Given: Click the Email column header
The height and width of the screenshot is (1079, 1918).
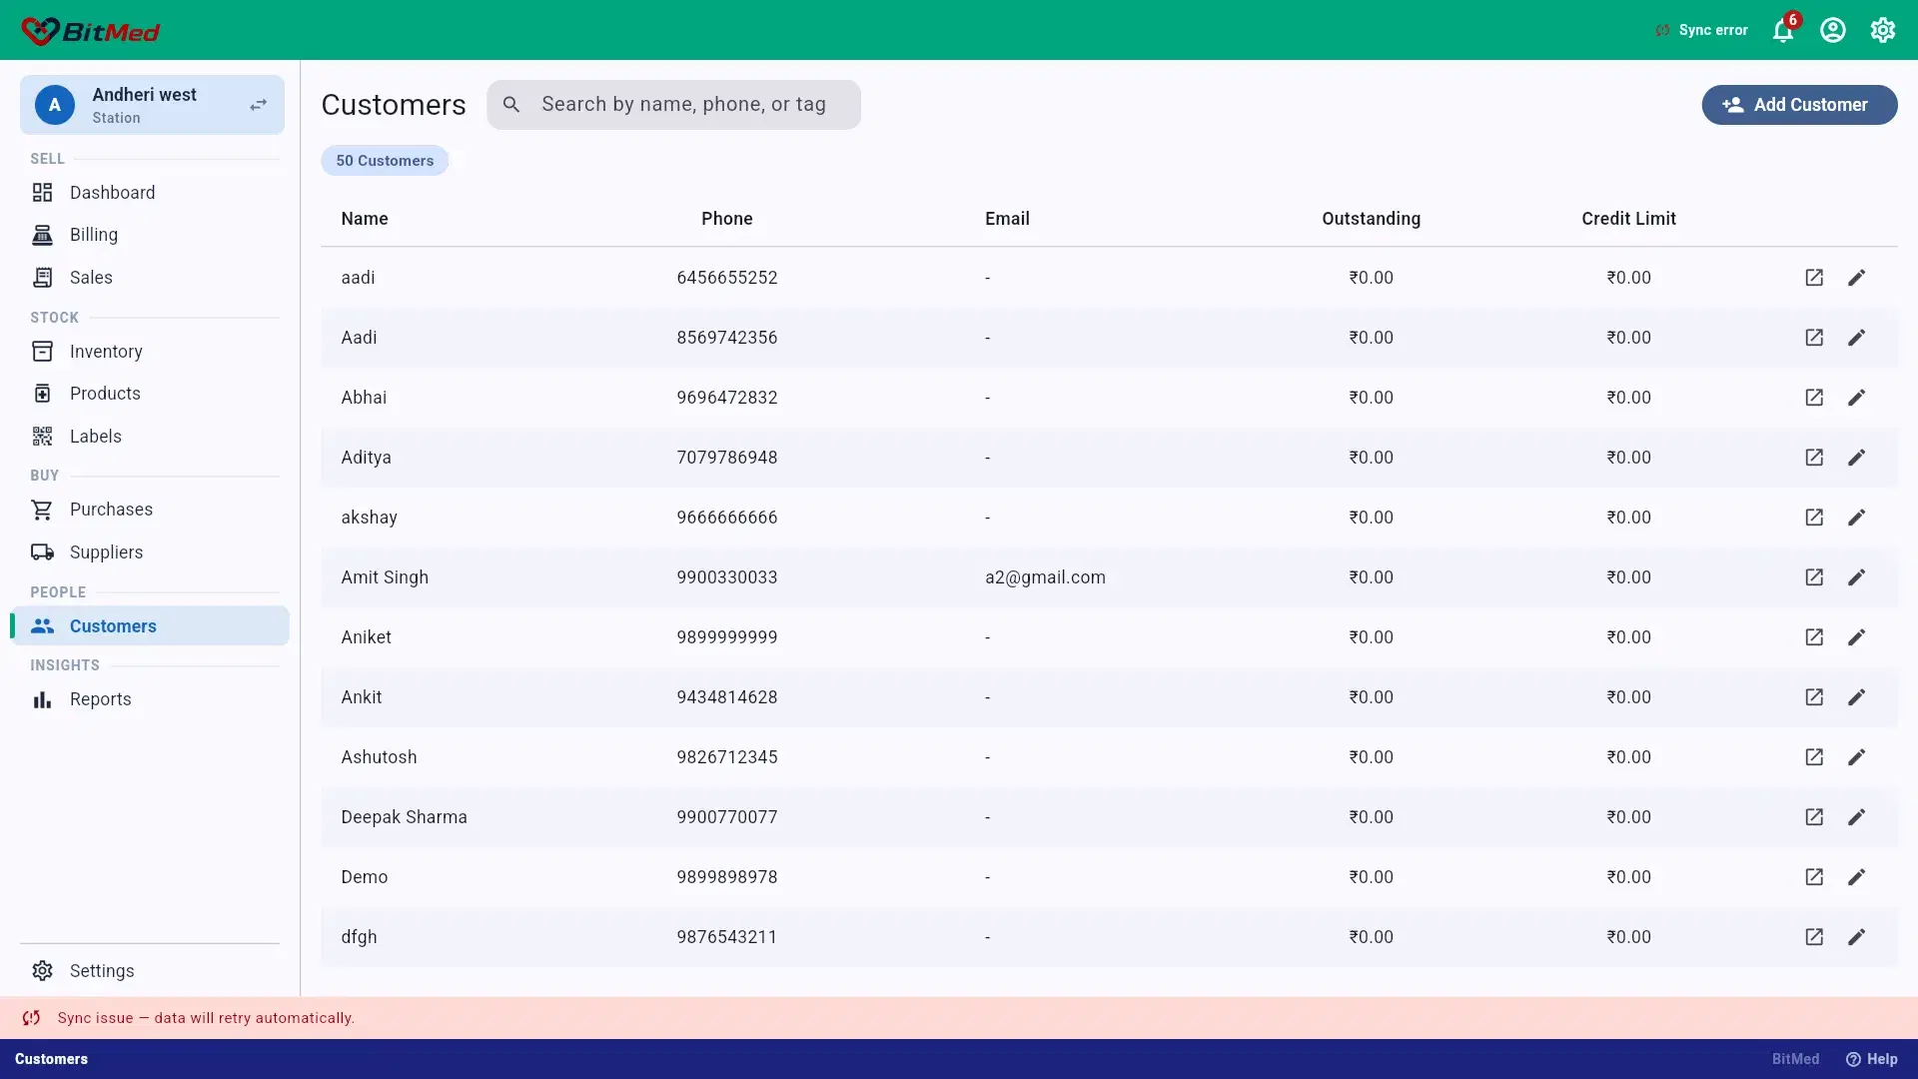Looking at the screenshot, I should click(1007, 219).
